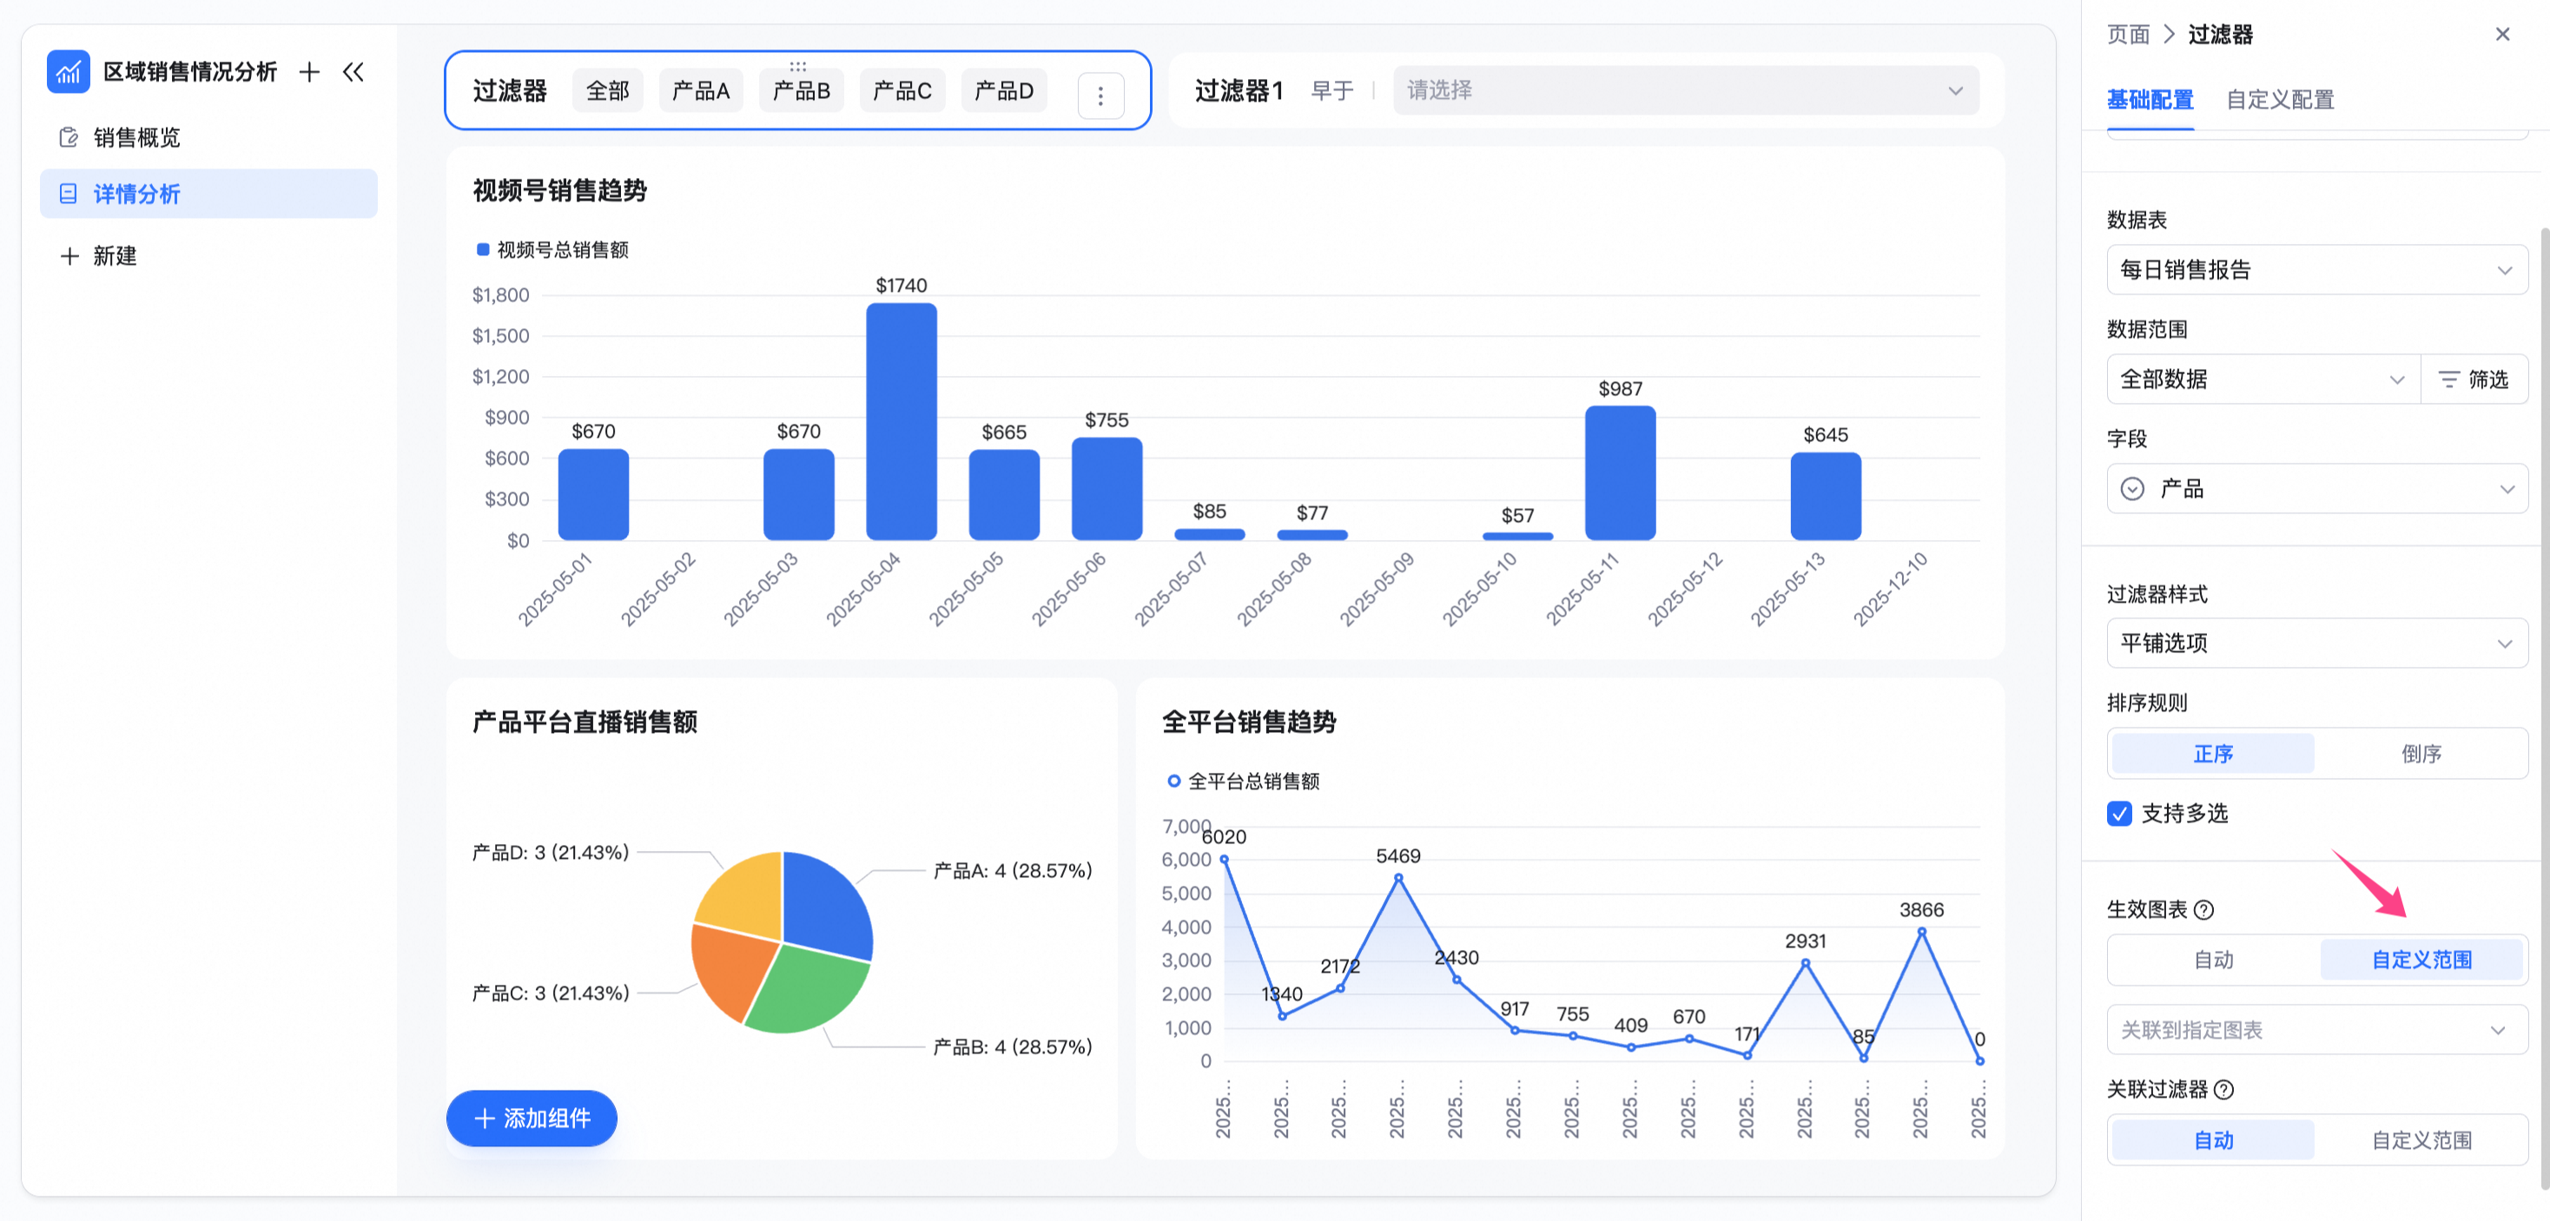Open the filter's three-dot more menu
2550x1221 pixels.
coord(1100,95)
